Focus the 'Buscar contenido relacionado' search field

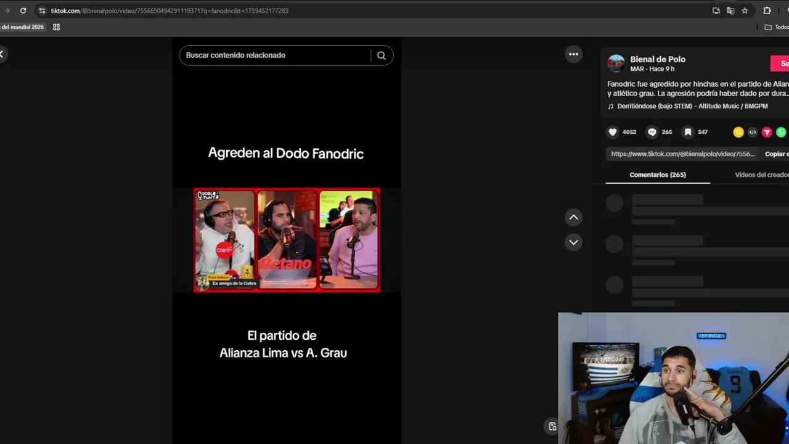(x=275, y=55)
